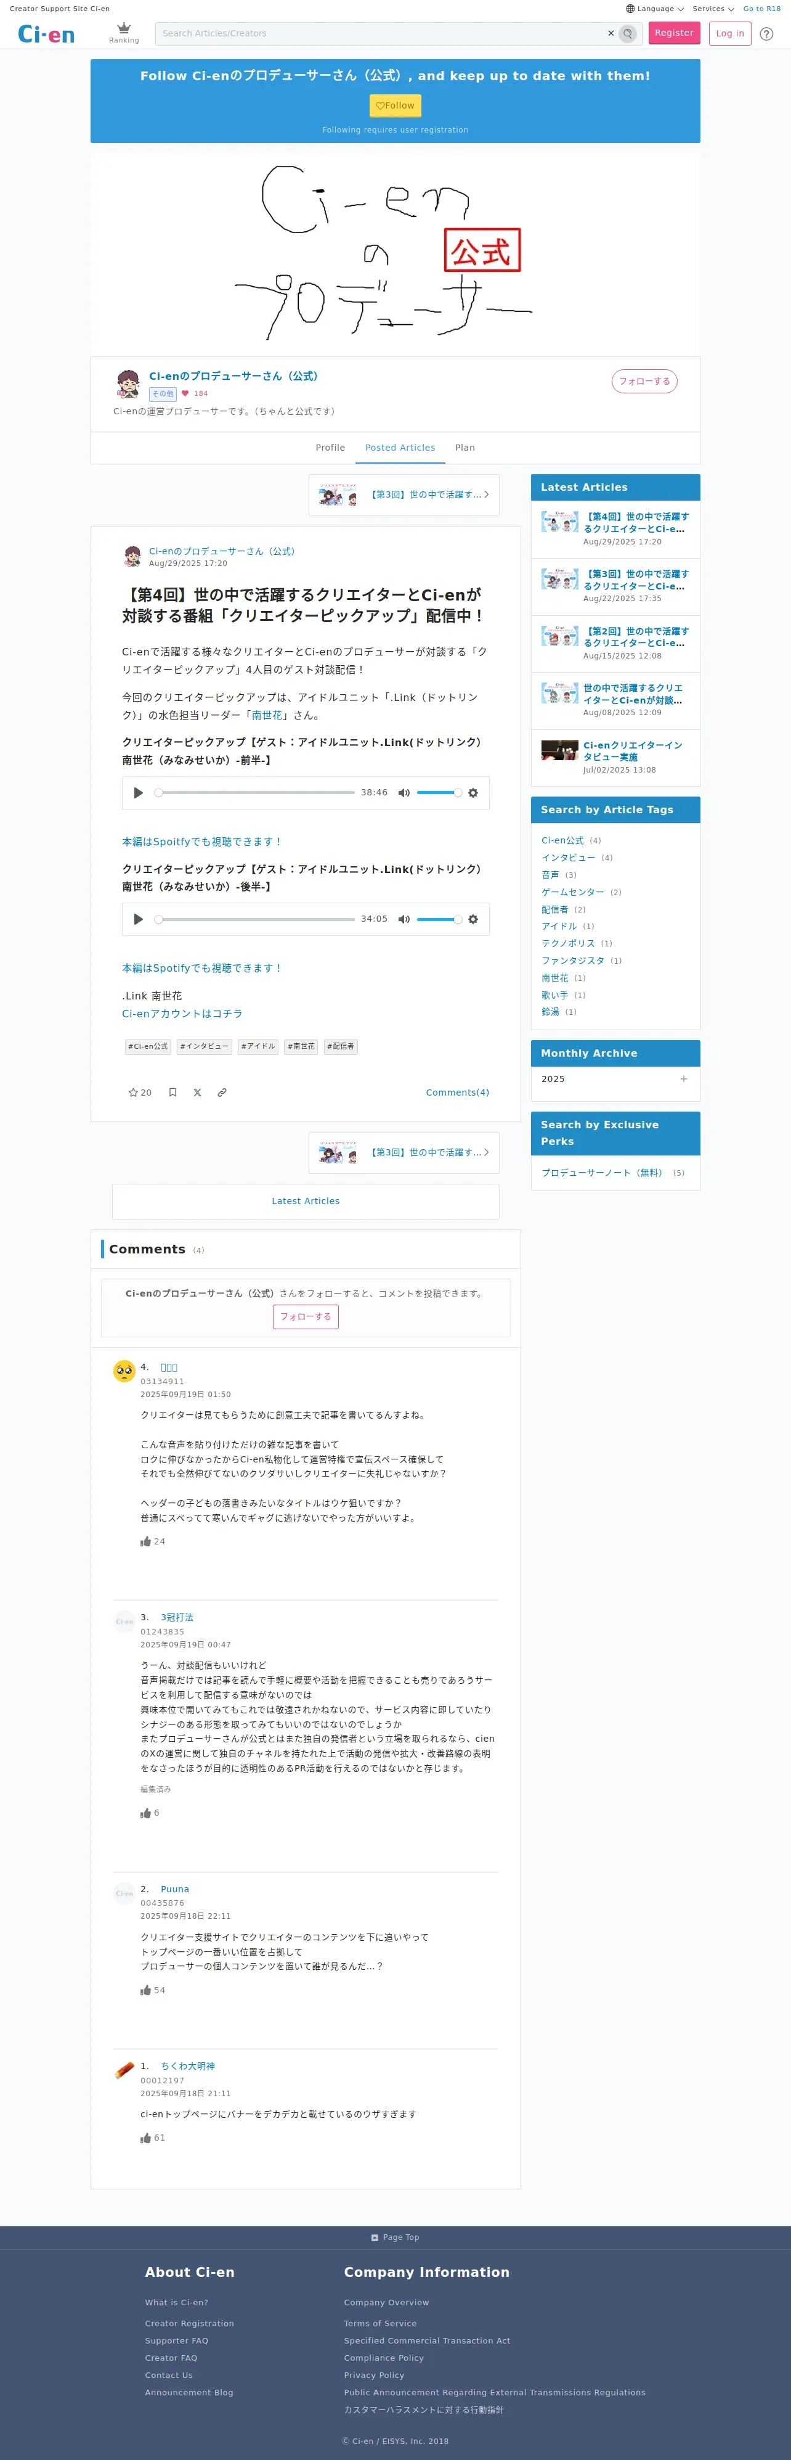Image resolution: width=791 pixels, height=2460 pixels.
Task: Open commenter 3冠打法's profile
Action: pos(177,1618)
